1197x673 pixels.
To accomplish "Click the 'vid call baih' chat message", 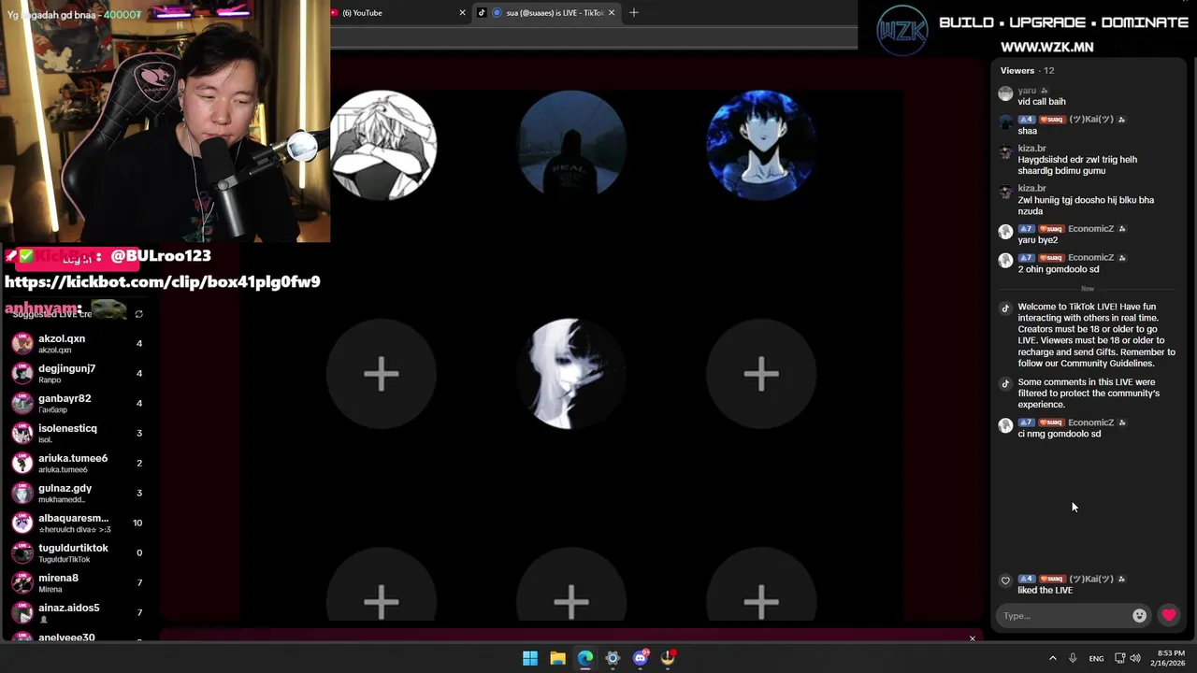I will pyautogui.click(x=1041, y=102).
